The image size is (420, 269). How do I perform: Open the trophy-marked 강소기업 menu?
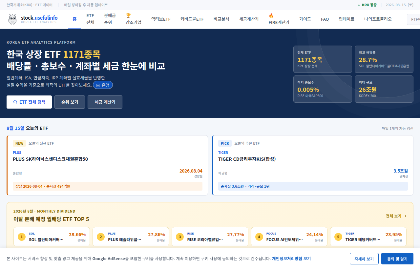pyautogui.click(x=134, y=19)
